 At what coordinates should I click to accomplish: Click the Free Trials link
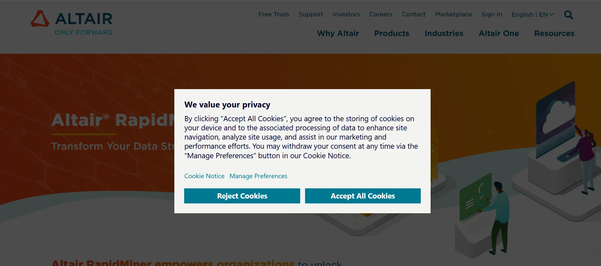click(274, 14)
